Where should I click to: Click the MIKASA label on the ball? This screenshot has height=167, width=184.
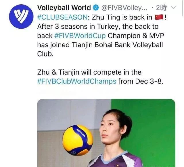pyautogui.click(x=81, y=133)
